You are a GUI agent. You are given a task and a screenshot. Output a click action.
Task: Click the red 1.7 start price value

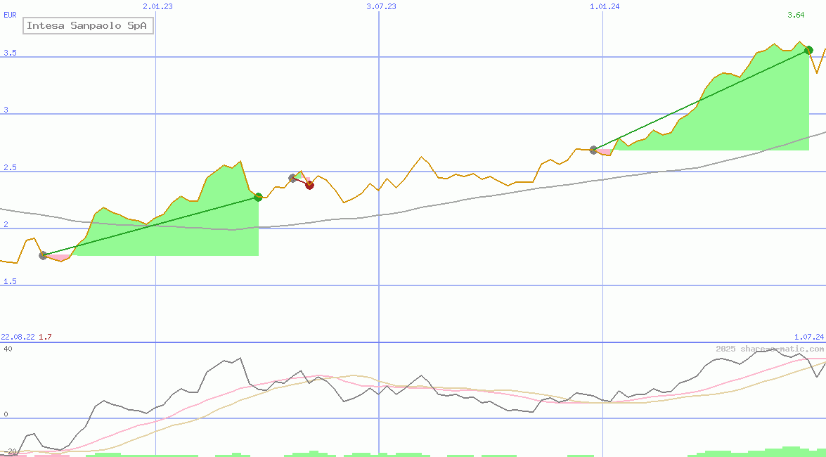[x=45, y=337]
